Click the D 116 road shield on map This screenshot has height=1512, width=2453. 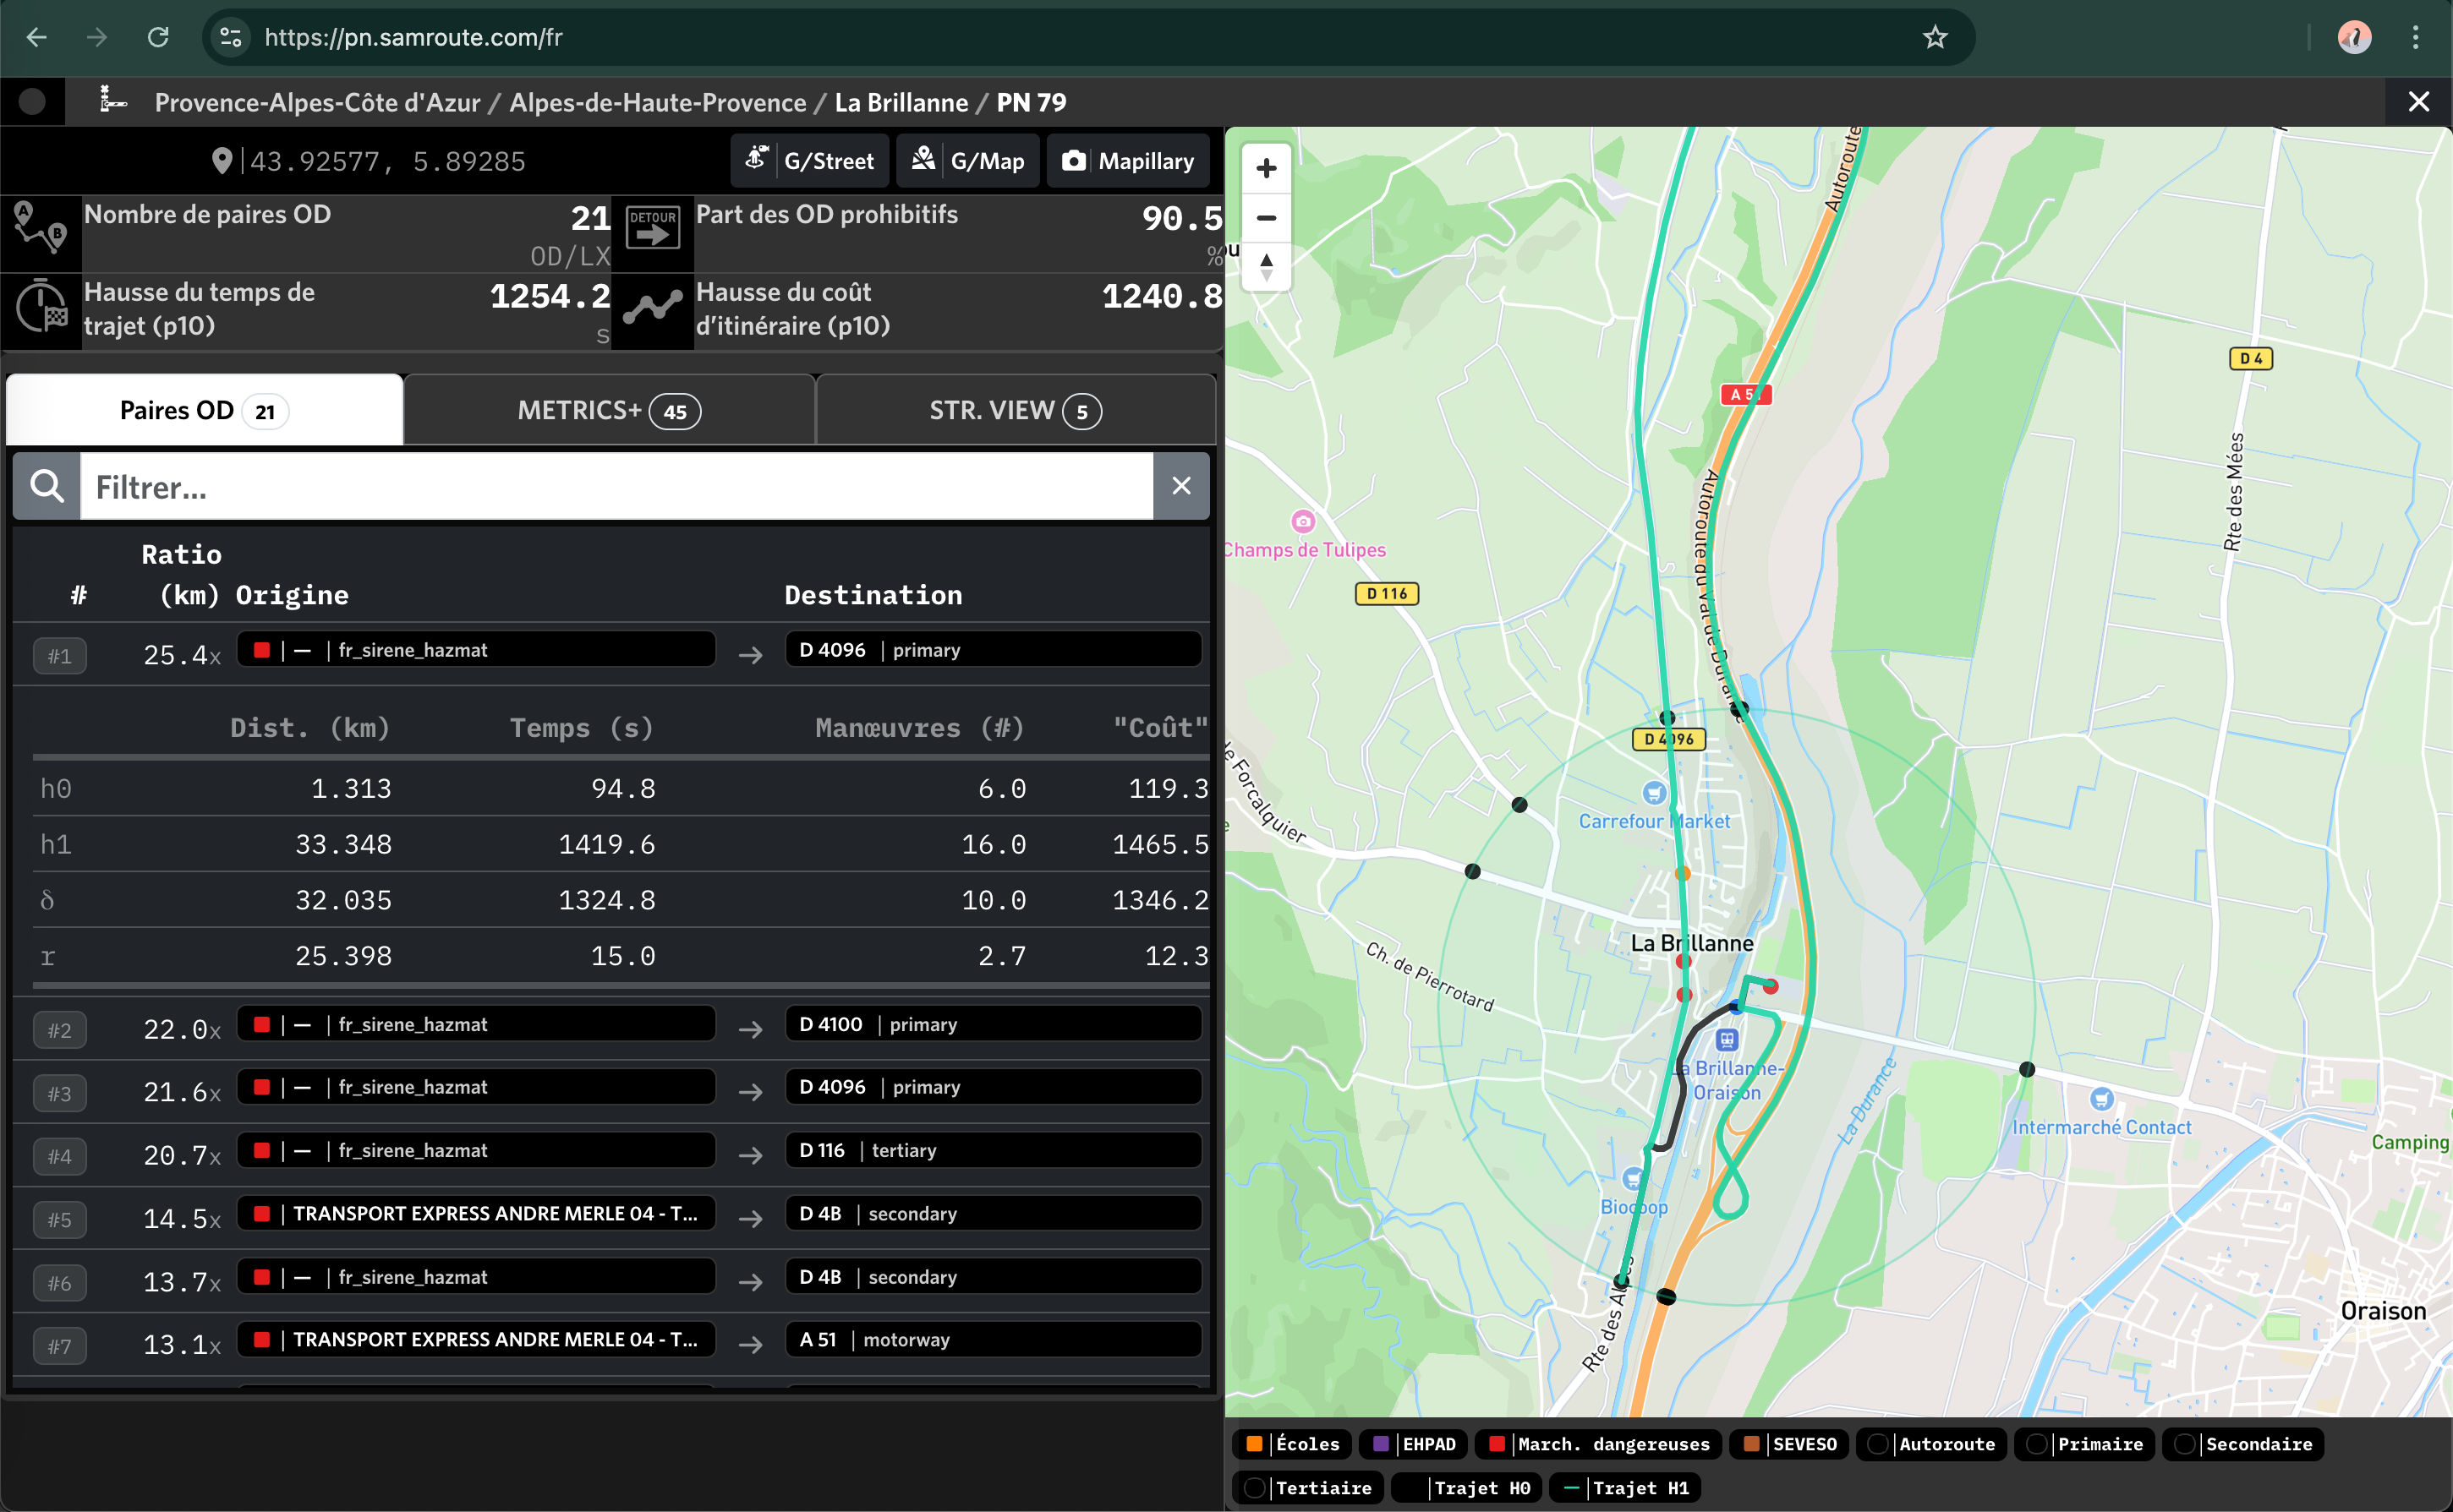coord(1386,594)
